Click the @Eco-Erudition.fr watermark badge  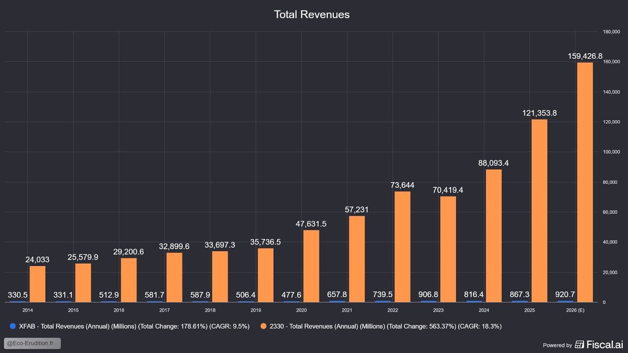(32, 343)
